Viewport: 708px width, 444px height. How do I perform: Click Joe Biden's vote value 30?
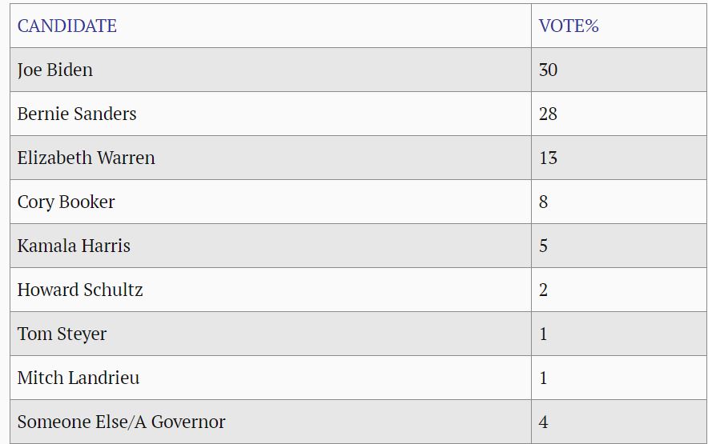548,70
